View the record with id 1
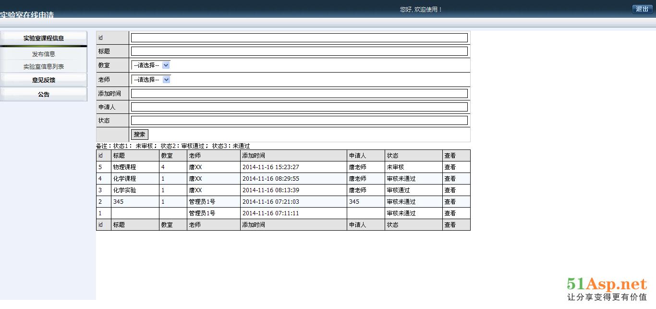The width and height of the screenshot is (656, 309). point(450,213)
